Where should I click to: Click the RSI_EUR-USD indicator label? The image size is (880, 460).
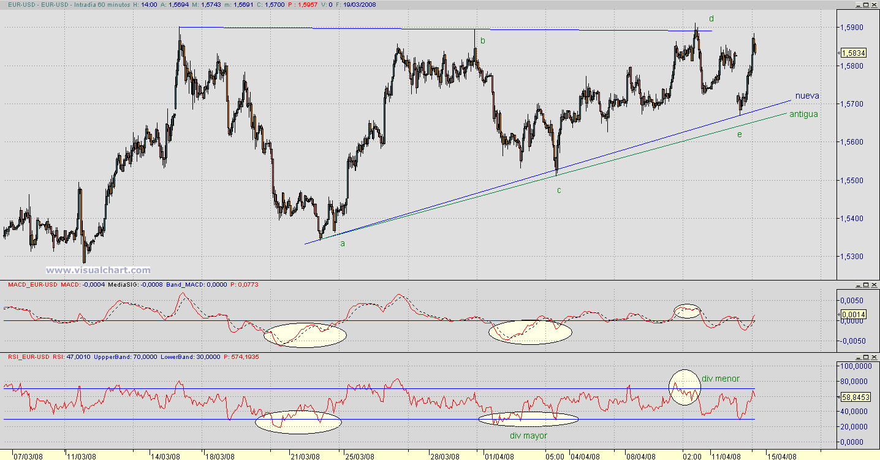coord(28,356)
